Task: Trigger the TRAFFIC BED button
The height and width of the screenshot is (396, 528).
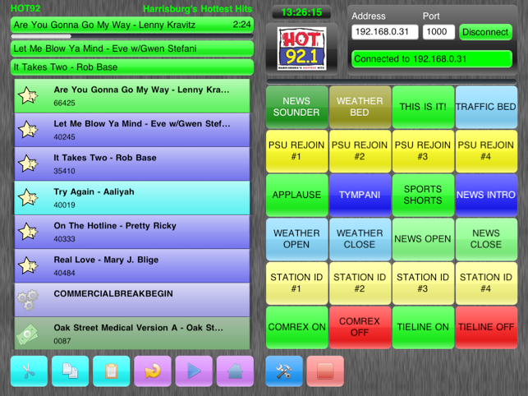Action: click(486, 107)
